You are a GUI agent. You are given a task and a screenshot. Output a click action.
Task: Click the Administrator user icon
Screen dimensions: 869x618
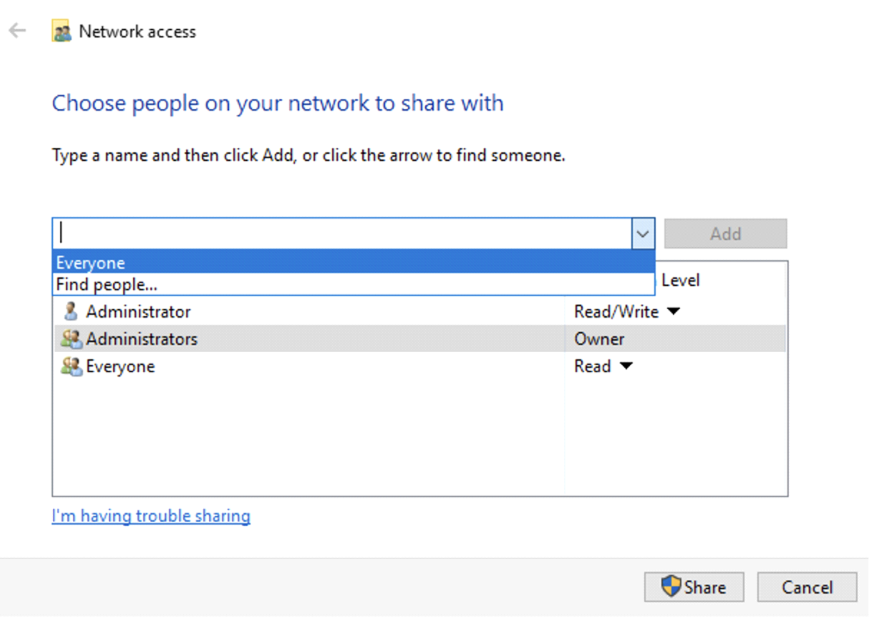tap(70, 311)
